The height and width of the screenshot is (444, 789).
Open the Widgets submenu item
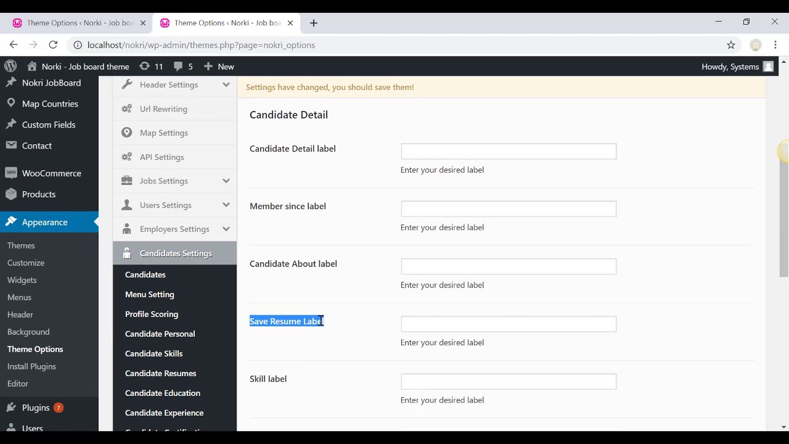(22, 280)
